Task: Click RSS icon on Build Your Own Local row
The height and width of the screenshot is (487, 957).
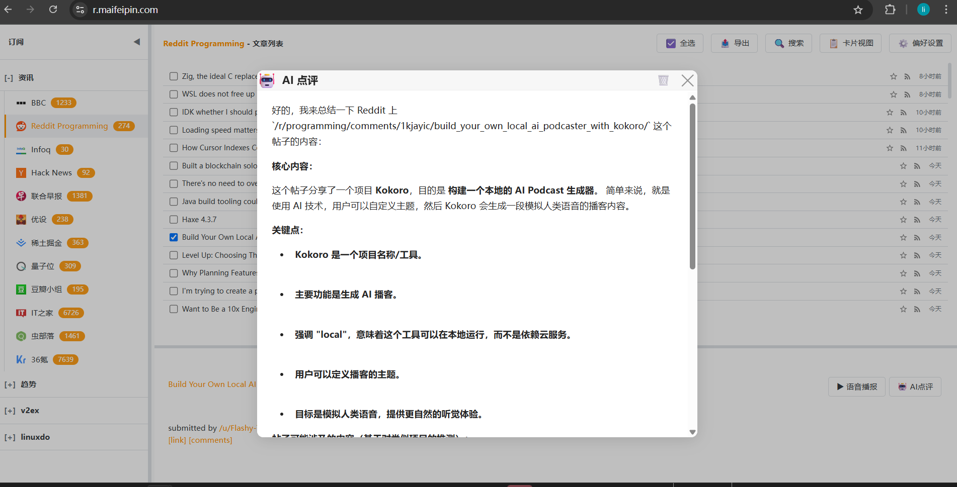Action: pyautogui.click(x=917, y=237)
